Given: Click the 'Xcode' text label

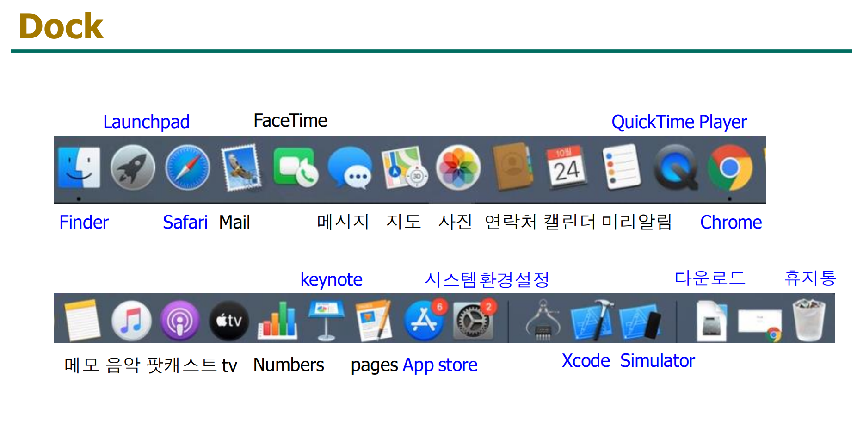Looking at the screenshot, I should click(x=586, y=361).
